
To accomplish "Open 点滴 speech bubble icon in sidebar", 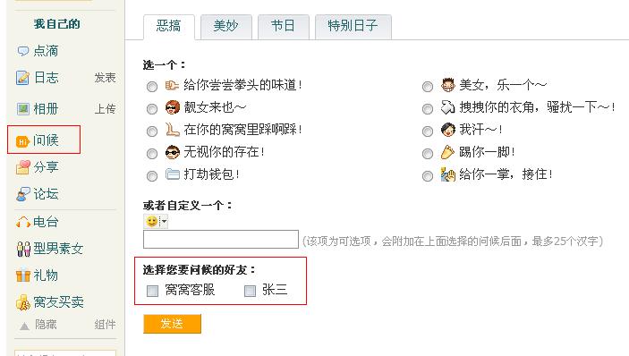I will click(23, 51).
